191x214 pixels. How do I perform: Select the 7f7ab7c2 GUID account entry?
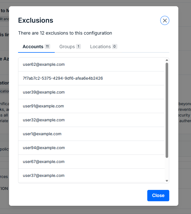pos(92,78)
